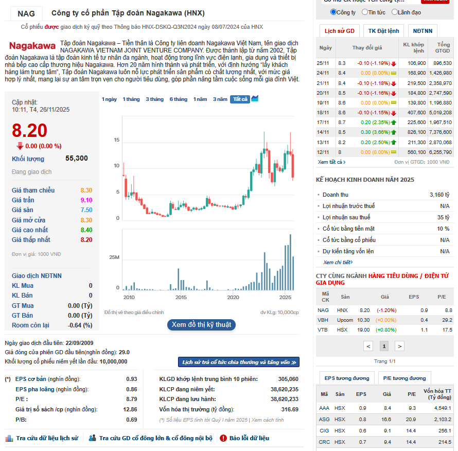Open Tra cứu GD cổ đông lớn link
458x451 pixels.
[x=156, y=438]
